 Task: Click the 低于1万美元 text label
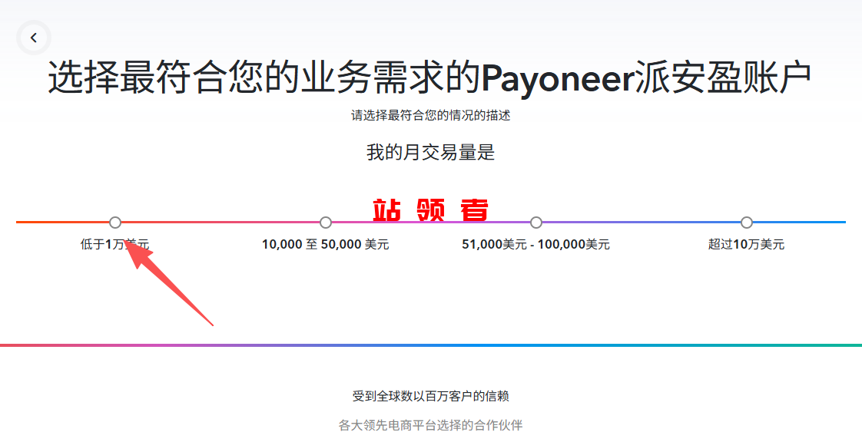tap(114, 245)
